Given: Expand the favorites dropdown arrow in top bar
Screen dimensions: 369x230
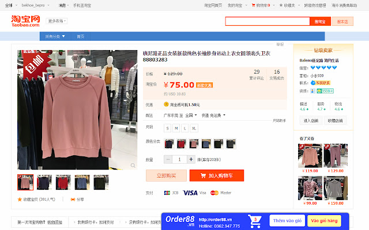Looking at the screenshot, I should click(299, 5).
